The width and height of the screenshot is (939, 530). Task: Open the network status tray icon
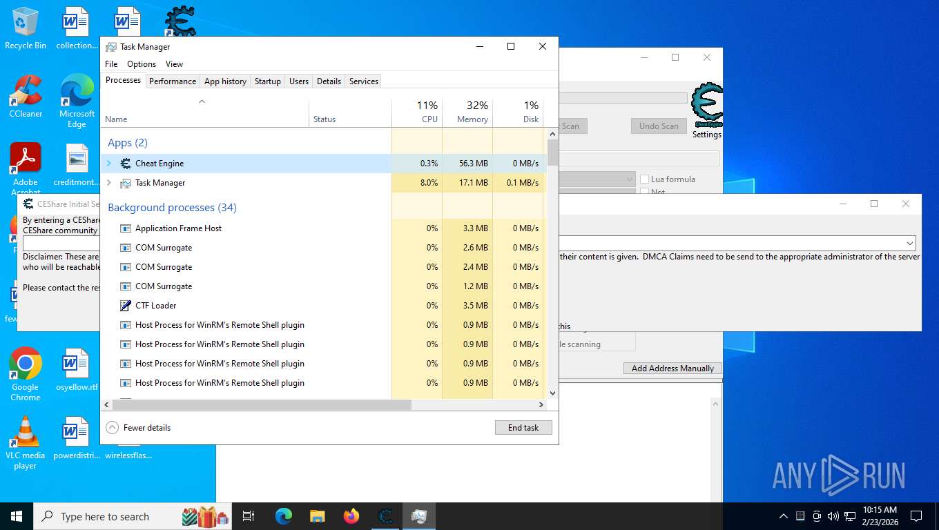click(850, 516)
